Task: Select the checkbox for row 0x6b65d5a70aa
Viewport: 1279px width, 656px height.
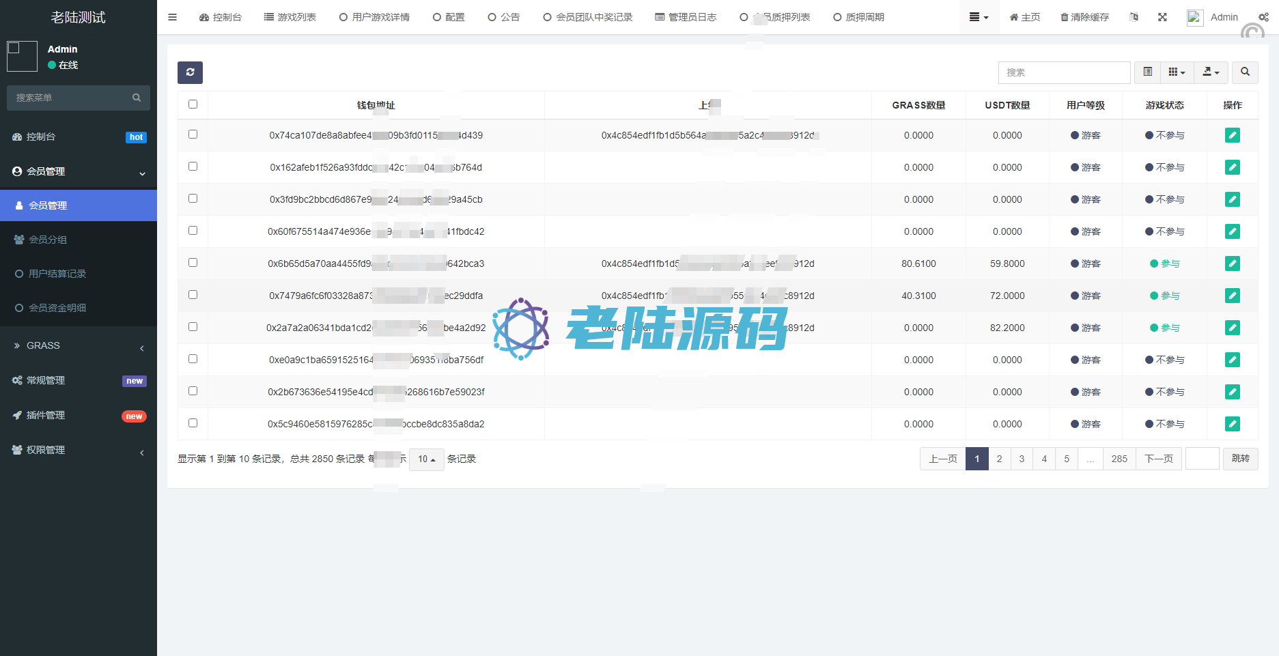Action: click(x=193, y=263)
